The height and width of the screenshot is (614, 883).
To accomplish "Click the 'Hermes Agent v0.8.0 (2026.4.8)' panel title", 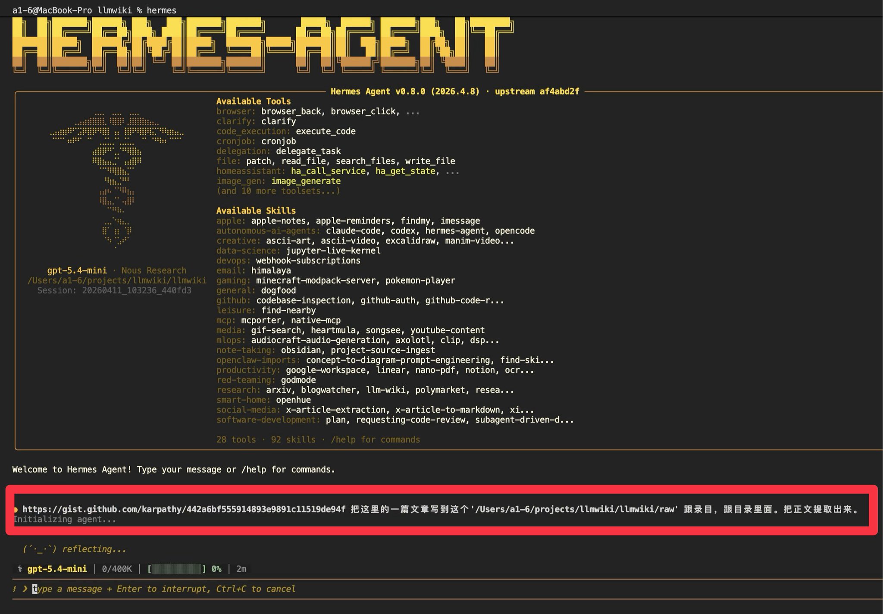I will click(405, 91).
